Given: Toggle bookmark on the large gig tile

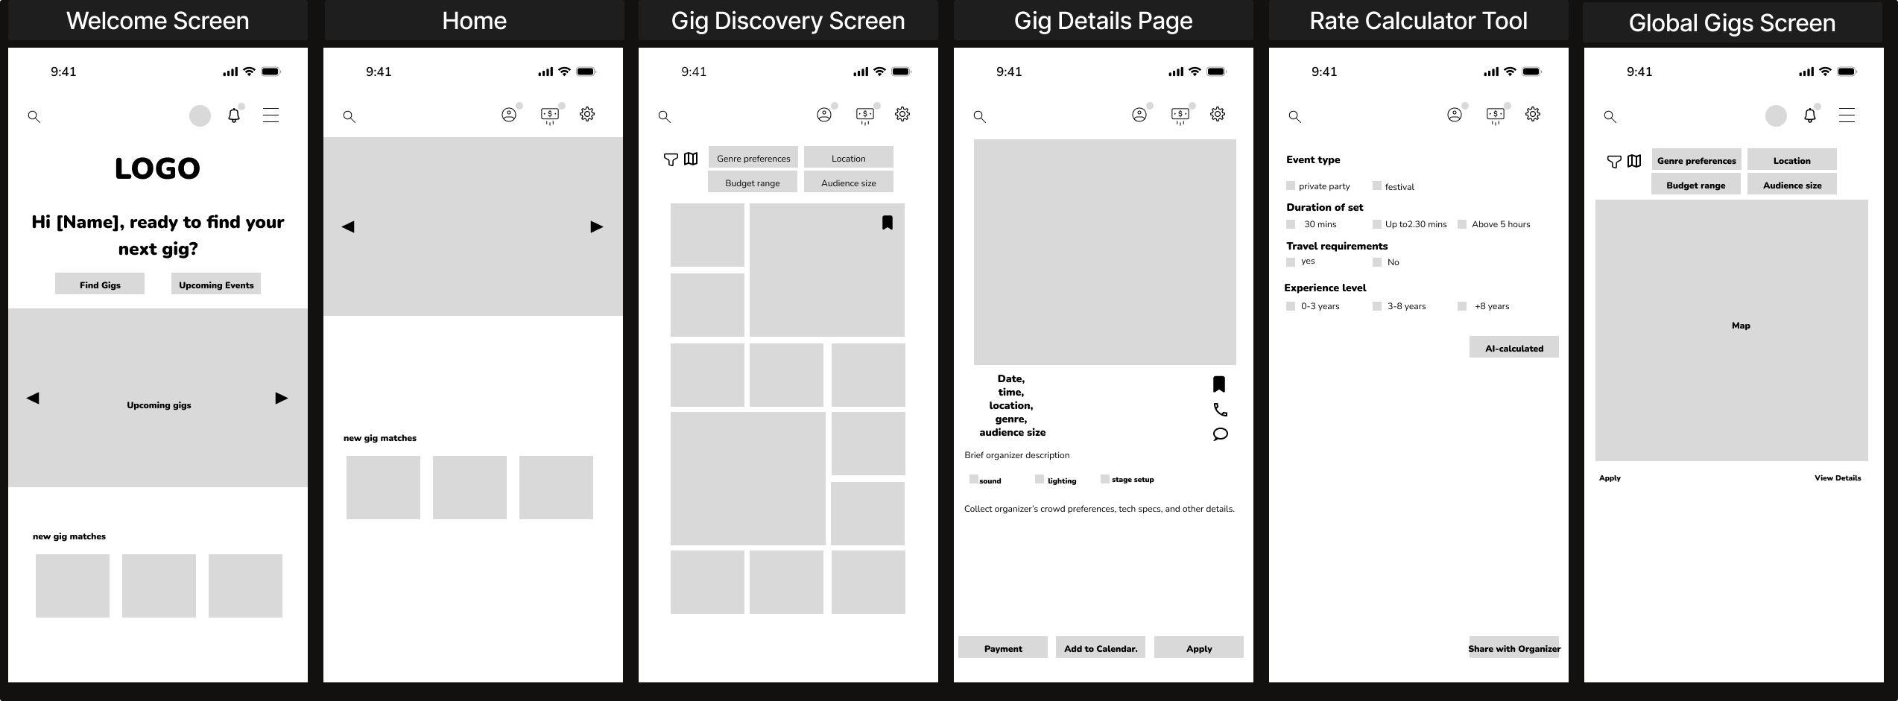Looking at the screenshot, I should coord(887,223).
